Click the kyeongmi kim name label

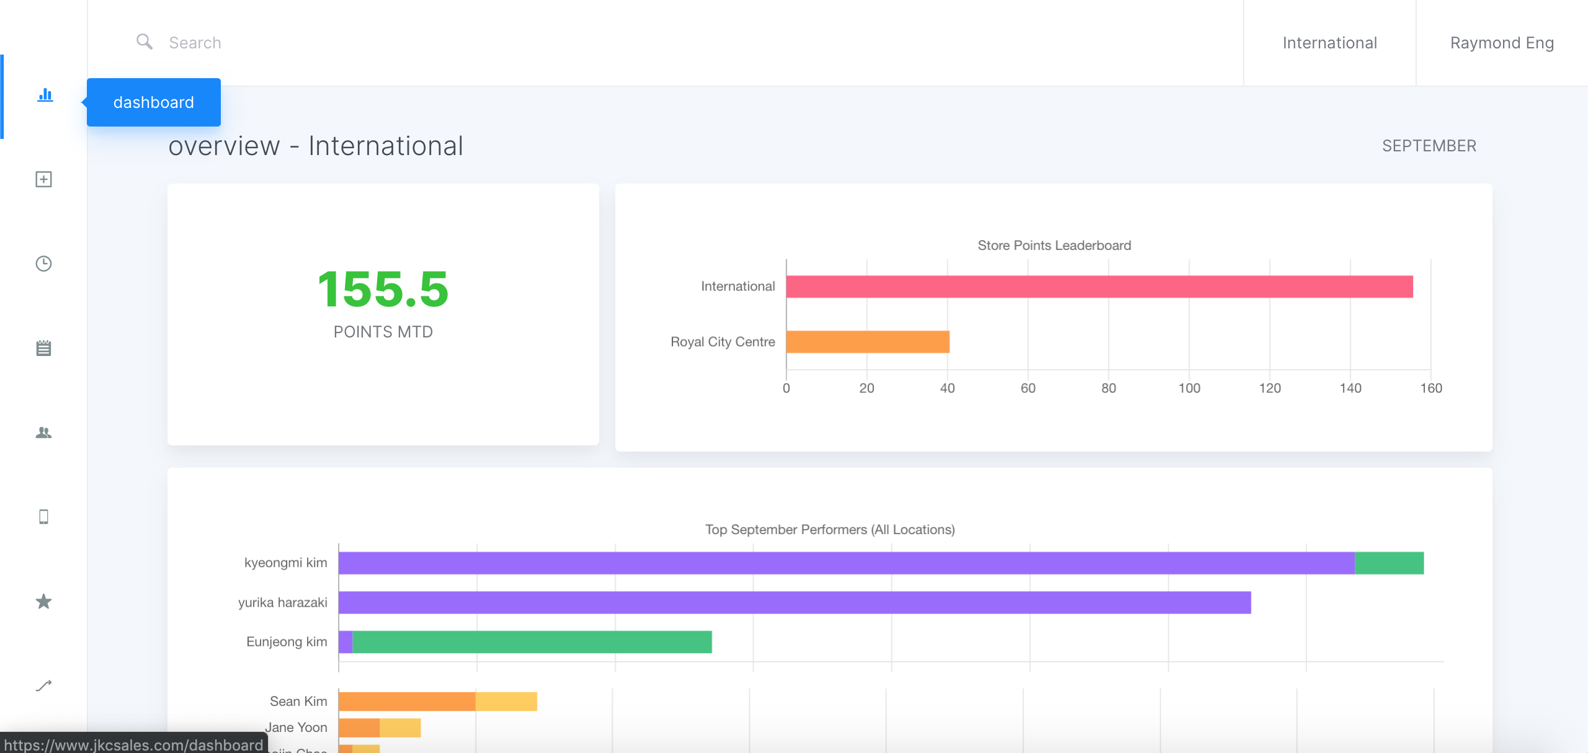coord(285,563)
